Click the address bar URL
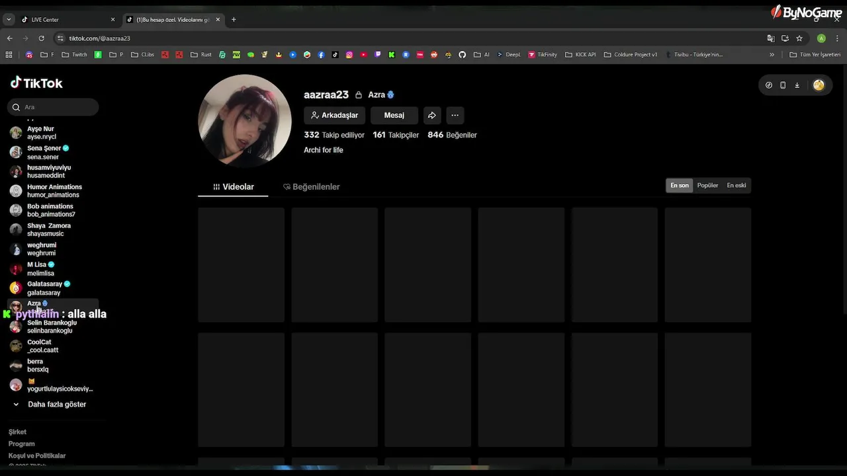The image size is (847, 476). click(x=99, y=38)
